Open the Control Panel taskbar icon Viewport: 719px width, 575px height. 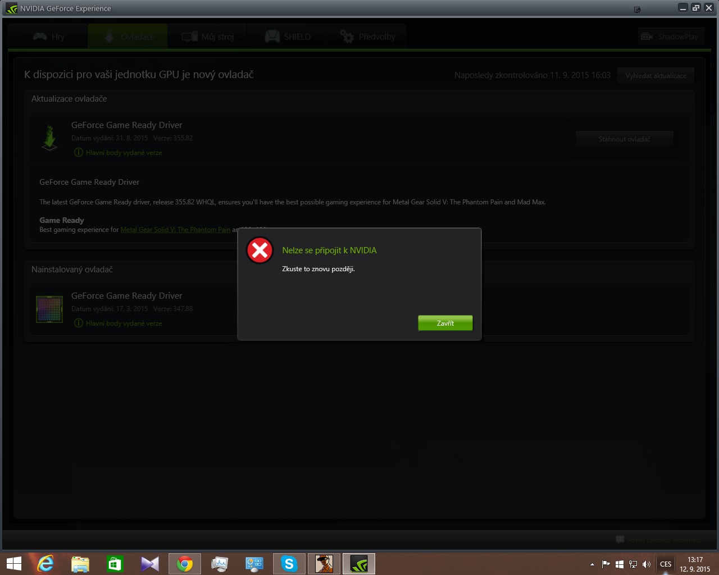254,564
